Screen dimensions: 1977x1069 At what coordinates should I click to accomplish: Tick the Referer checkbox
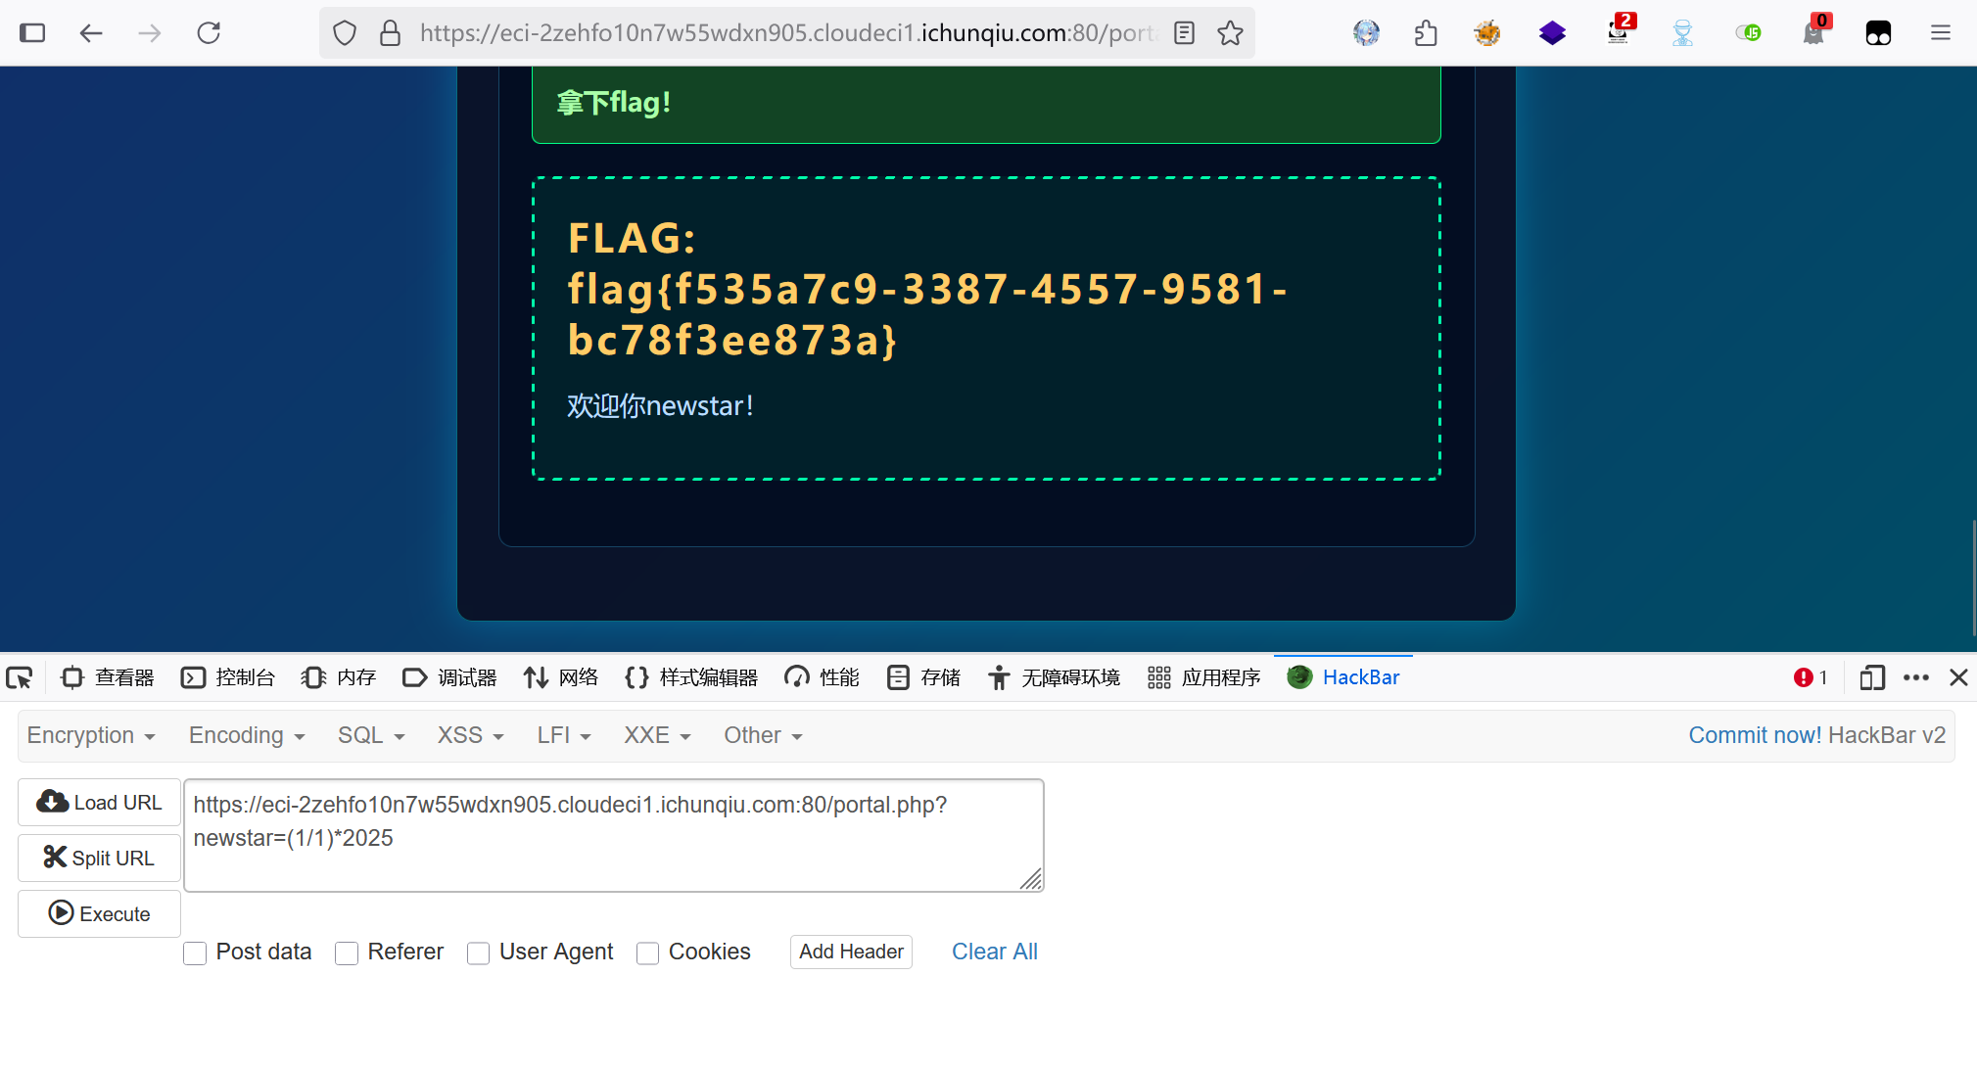click(x=347, y=953)
